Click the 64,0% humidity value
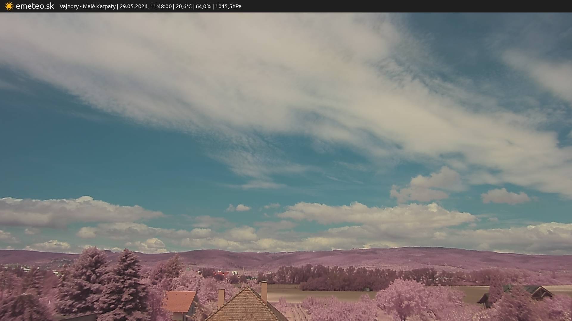 203,7
